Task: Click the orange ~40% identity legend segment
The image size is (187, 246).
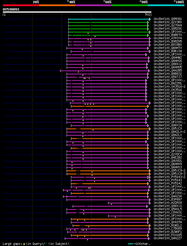Action: coord(57,5)
